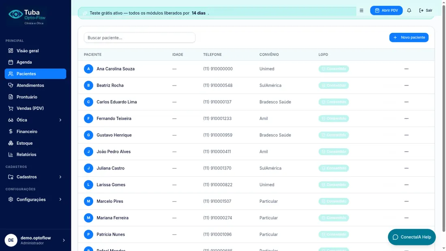Open Prontuário section
446x251 pixels.
click(35, 97)
